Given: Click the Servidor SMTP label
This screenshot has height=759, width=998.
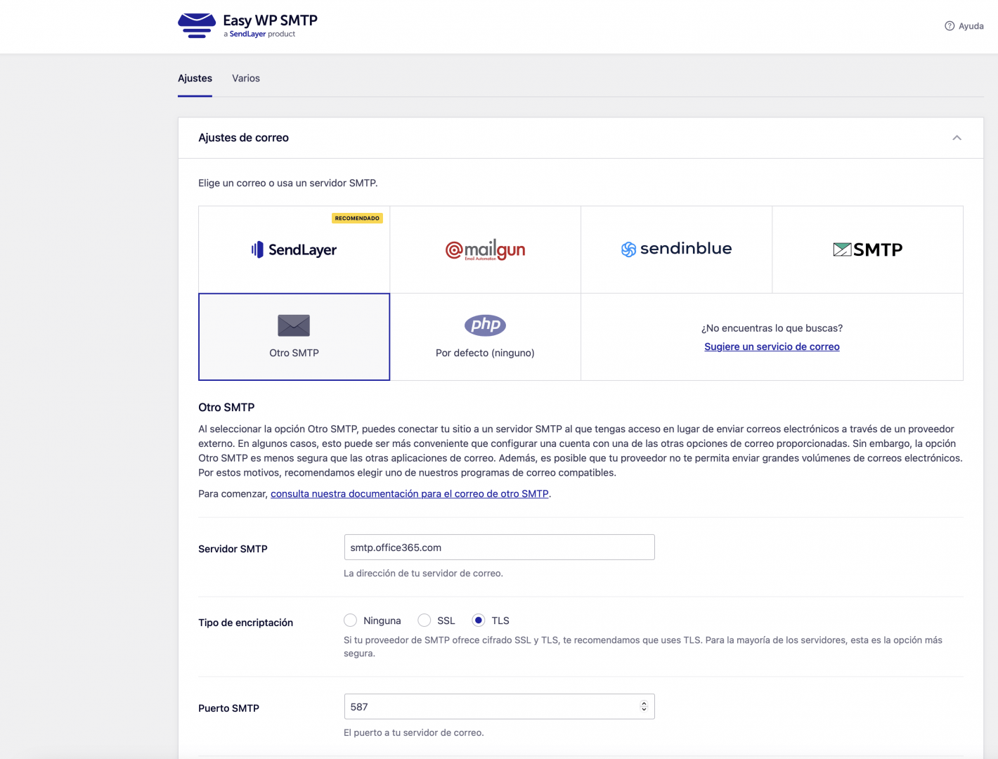Looking at the screenshot, I should click(233, 549).
